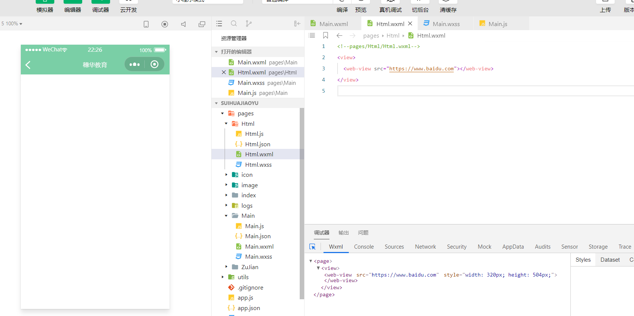Click the file explorer vertical scrollbar
634x316 pixels.
(x=302, y=203)
